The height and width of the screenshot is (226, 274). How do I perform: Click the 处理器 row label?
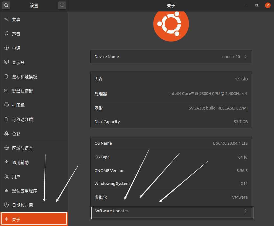(x=101, y=94)
